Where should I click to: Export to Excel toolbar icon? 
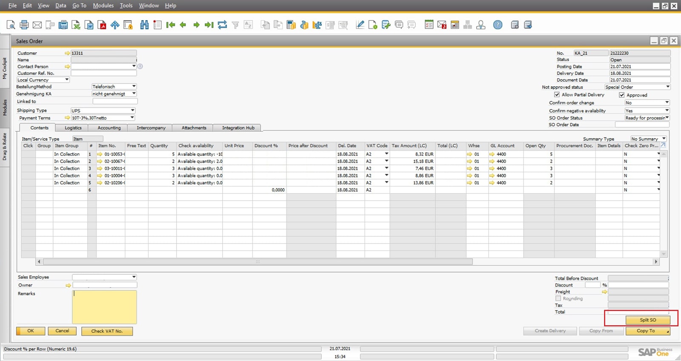76,25
